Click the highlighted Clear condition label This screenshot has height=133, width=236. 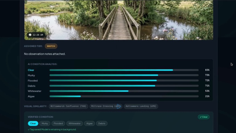point(31,70)
